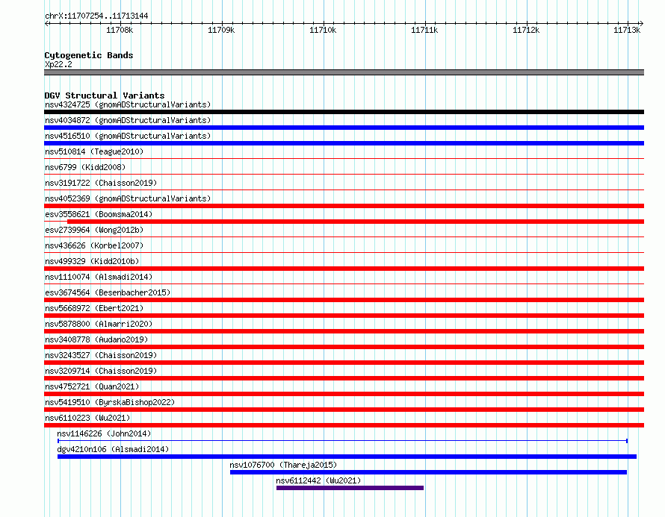Viewport: 665px width, 517px height.
Task: Click the thin blue line under nsv1146226
Action: click(x=343, y=441)
